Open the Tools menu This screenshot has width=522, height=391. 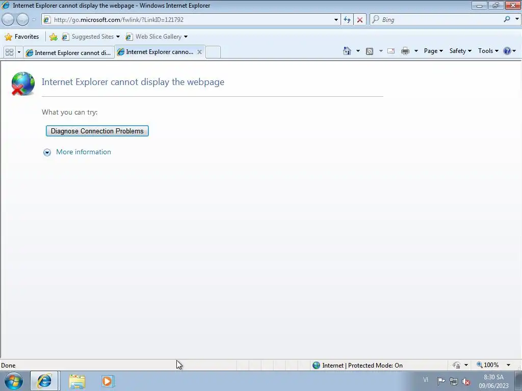(488, 51)
